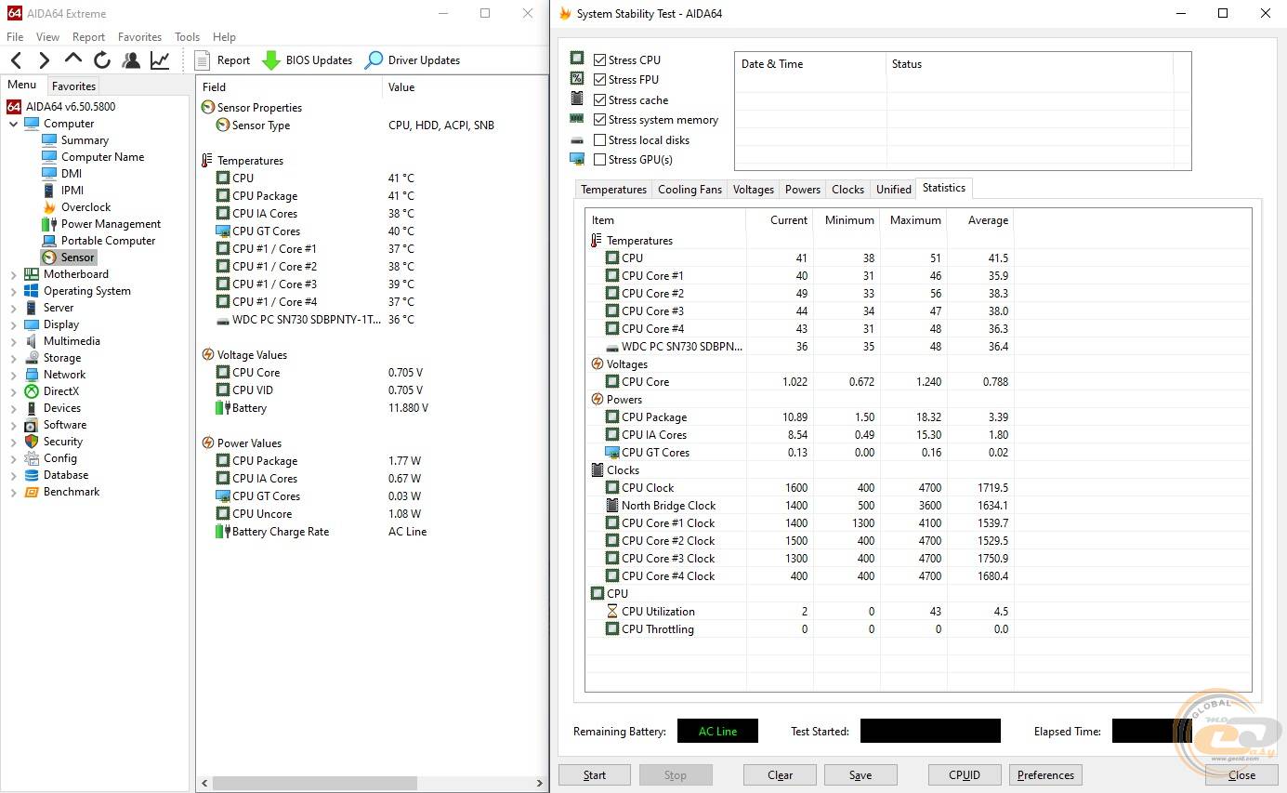Click the horizontal scrollbar right arrow
The image size is (1287, 793).
541,784
